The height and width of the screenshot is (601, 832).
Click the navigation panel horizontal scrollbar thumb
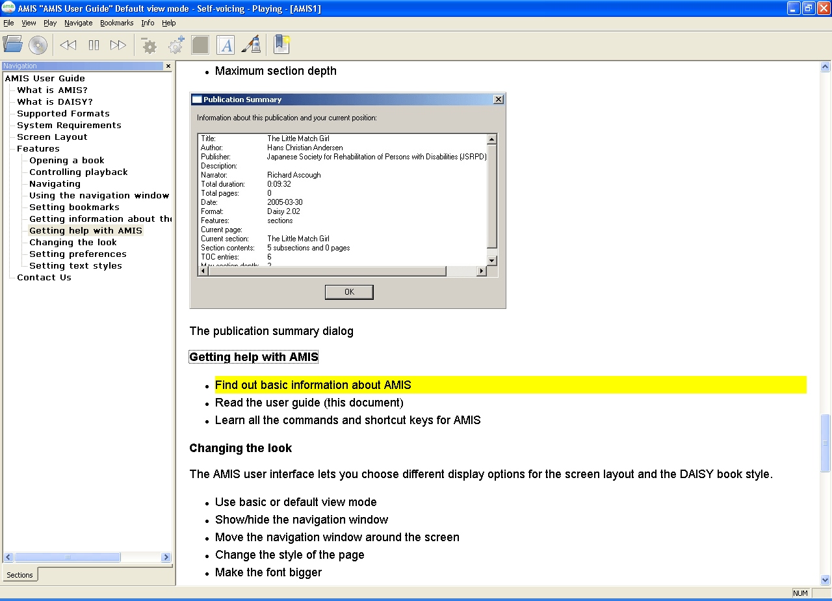pyautogui.click(x=68, y=557)
